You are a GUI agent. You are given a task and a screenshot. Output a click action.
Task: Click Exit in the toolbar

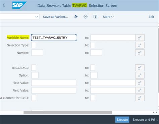click(x=151, y=17)
